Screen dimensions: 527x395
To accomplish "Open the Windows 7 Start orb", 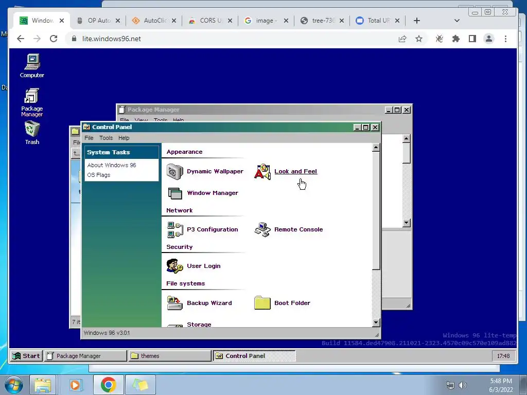I will coord(14,385).
